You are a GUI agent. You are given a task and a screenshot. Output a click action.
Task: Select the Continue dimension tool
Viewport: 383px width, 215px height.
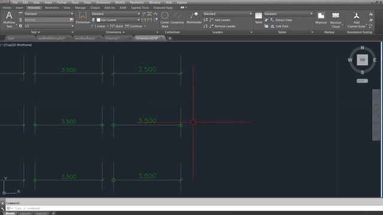click(x=133, y=26)
